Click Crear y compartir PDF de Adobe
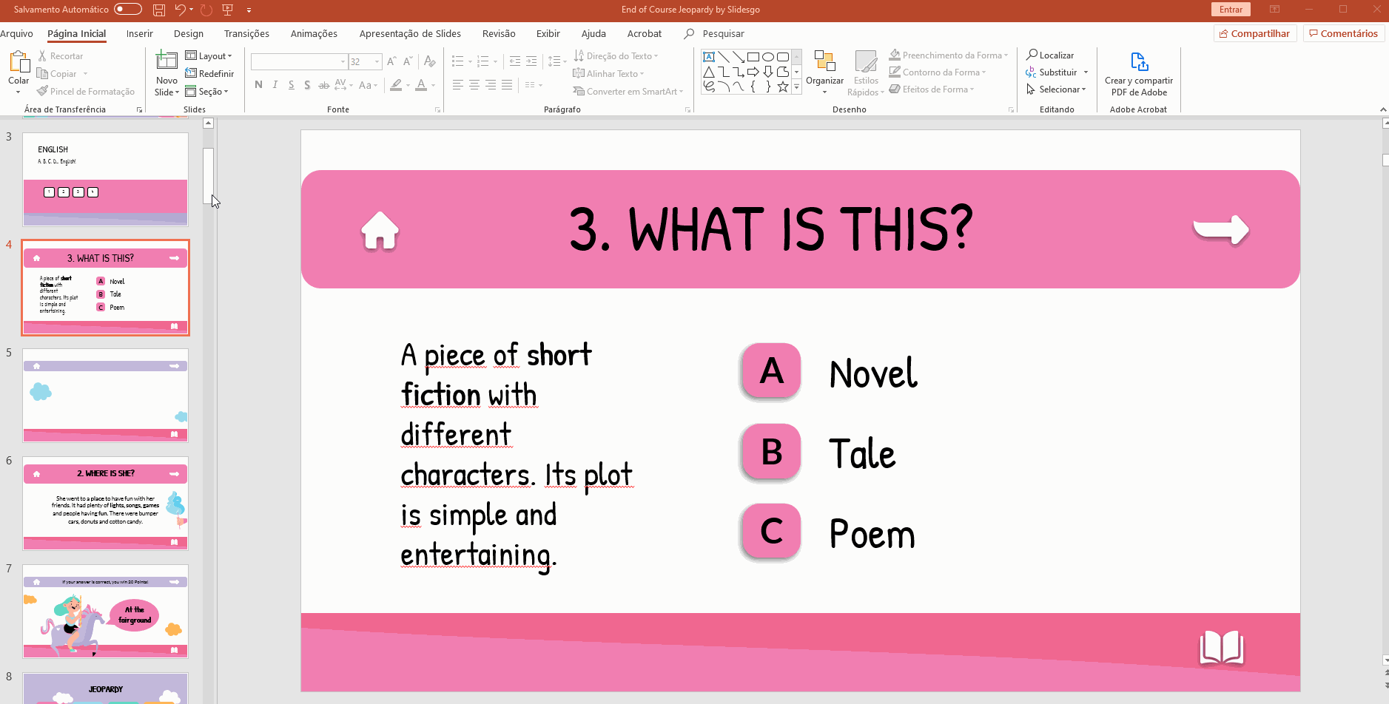 (1138, 74)
